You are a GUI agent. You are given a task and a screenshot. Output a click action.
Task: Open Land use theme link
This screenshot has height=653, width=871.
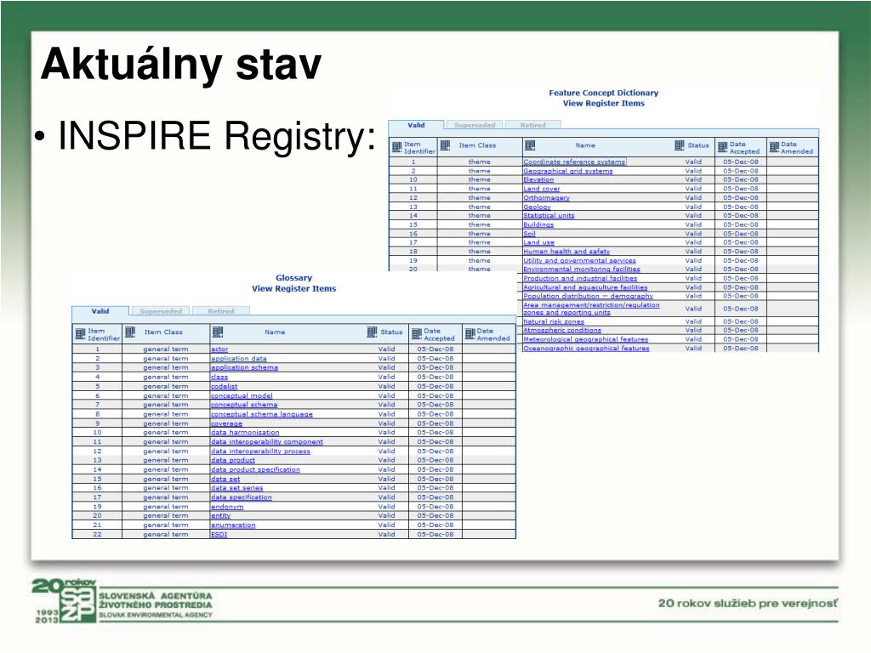[x=538, y=242]
